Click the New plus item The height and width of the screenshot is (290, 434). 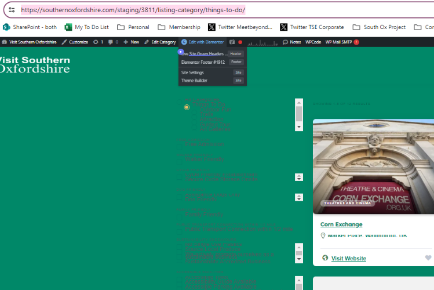click(x=131, y=42)
